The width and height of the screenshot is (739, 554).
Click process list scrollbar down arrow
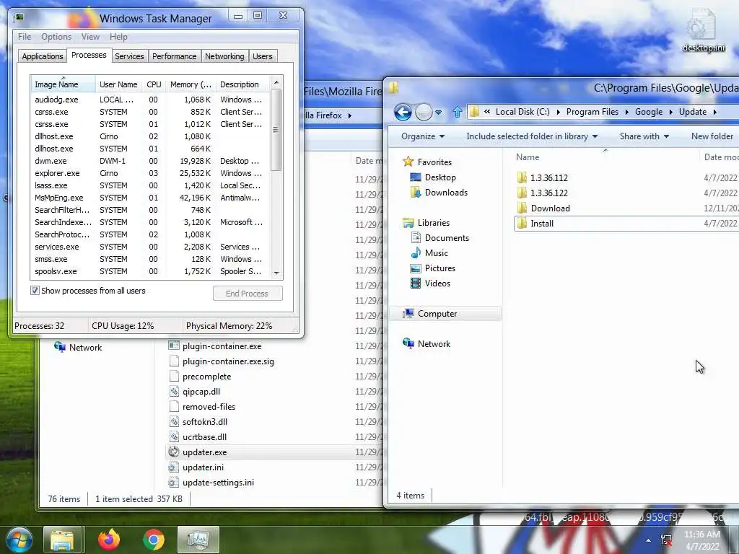tap(276, 273)
